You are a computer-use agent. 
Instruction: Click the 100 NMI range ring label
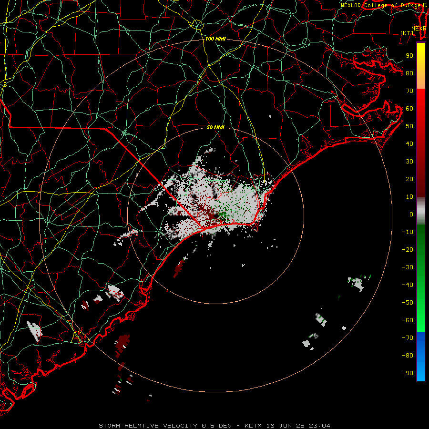tap(215, 39)
